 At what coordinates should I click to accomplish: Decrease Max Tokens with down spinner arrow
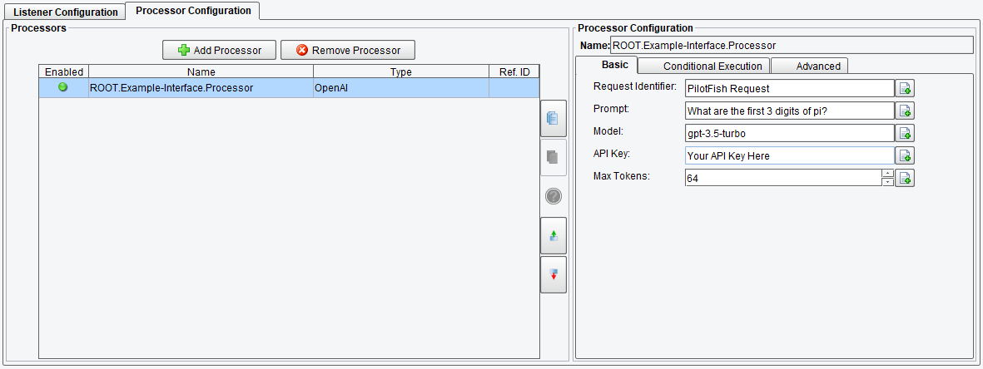888,182
